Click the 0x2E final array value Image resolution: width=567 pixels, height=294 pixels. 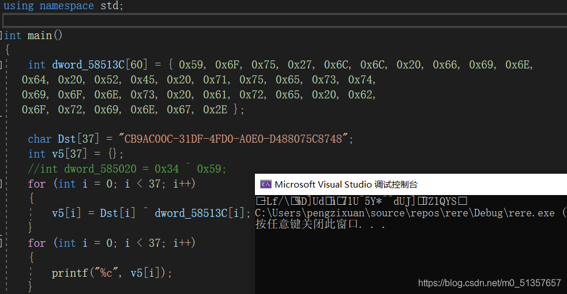pyautogui.click(x=215, y=109)
